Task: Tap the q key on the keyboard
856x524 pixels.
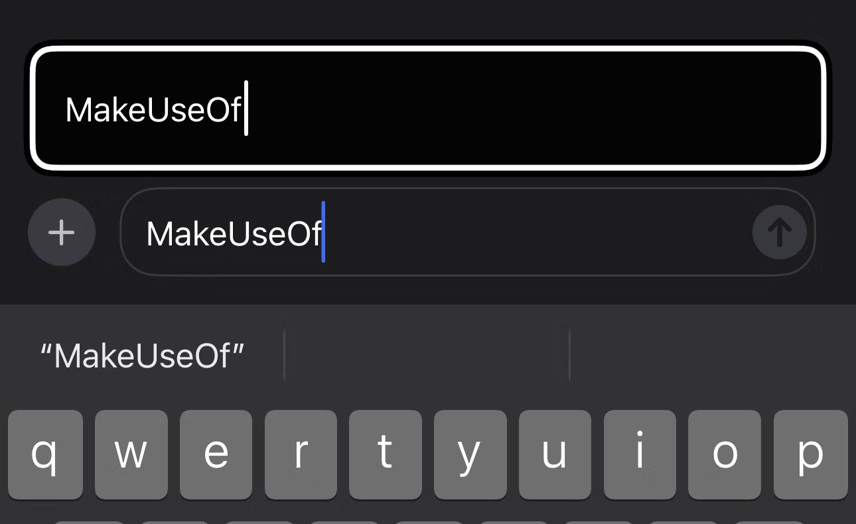Action: (x=45, y=454)
